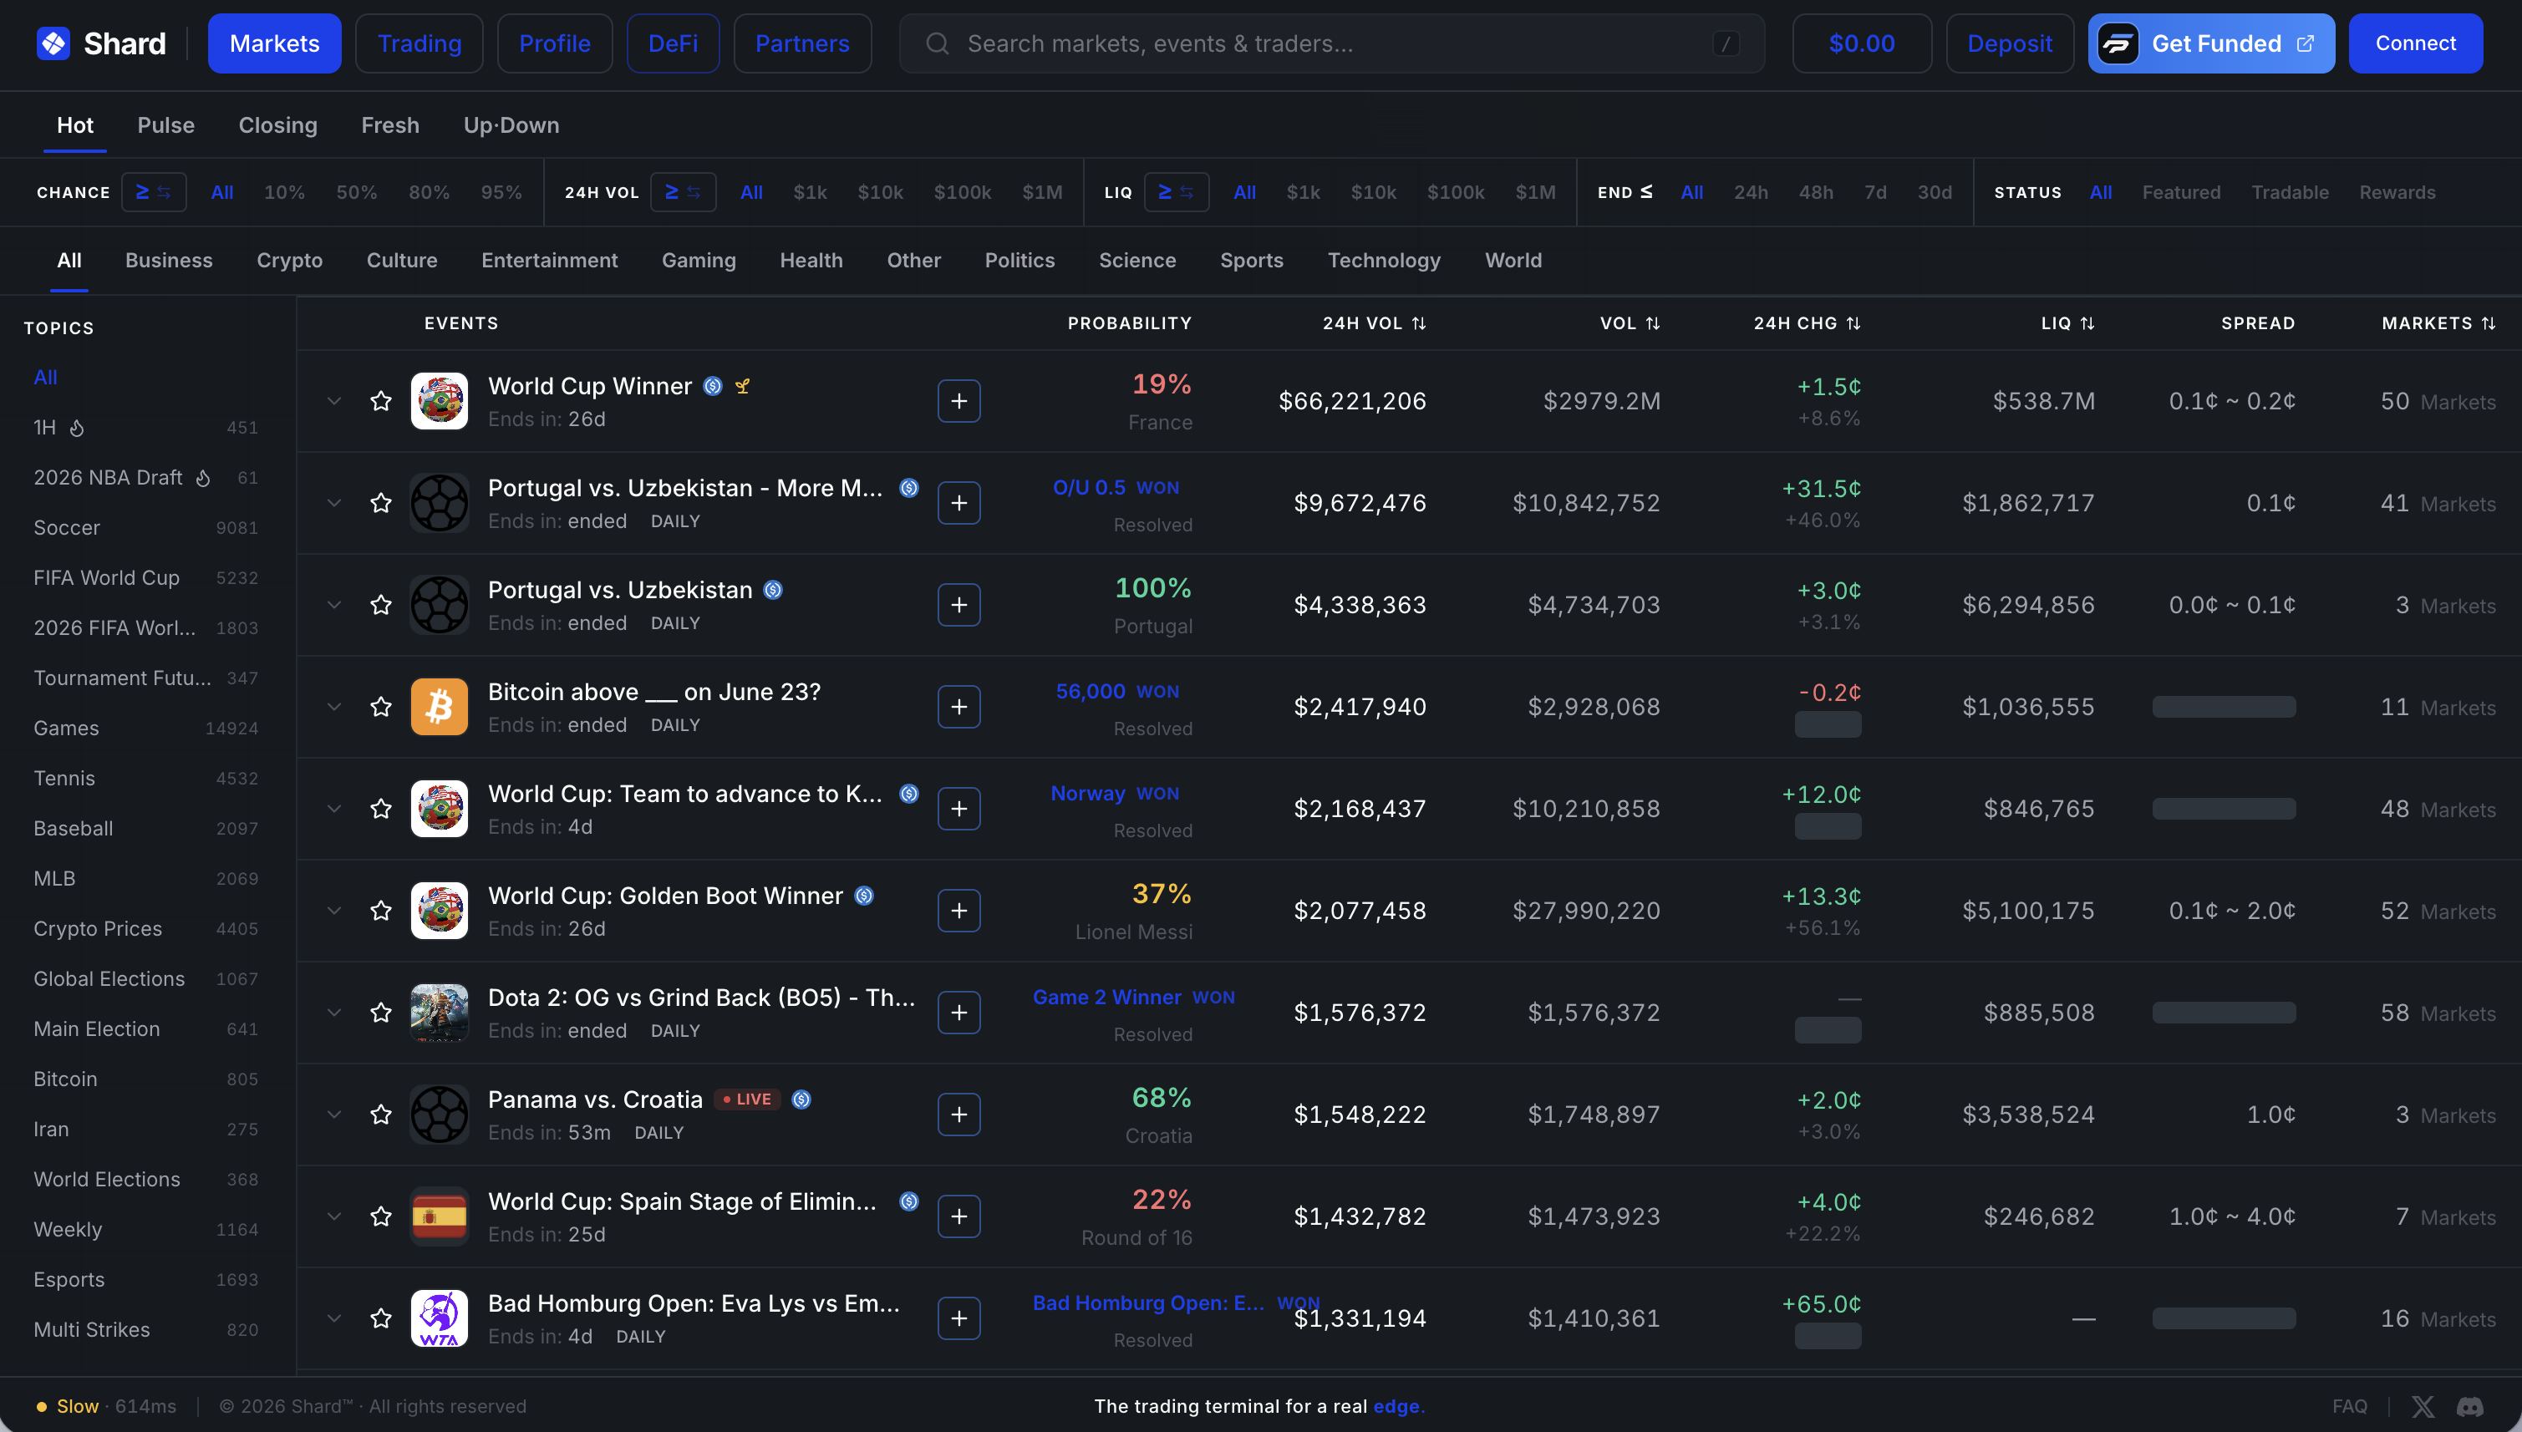The width and height of the screenshot is (2522, 1432).
Task: Click the flame icon beside 2026 NBA Draft topic
Action: (x=202, y=478)
